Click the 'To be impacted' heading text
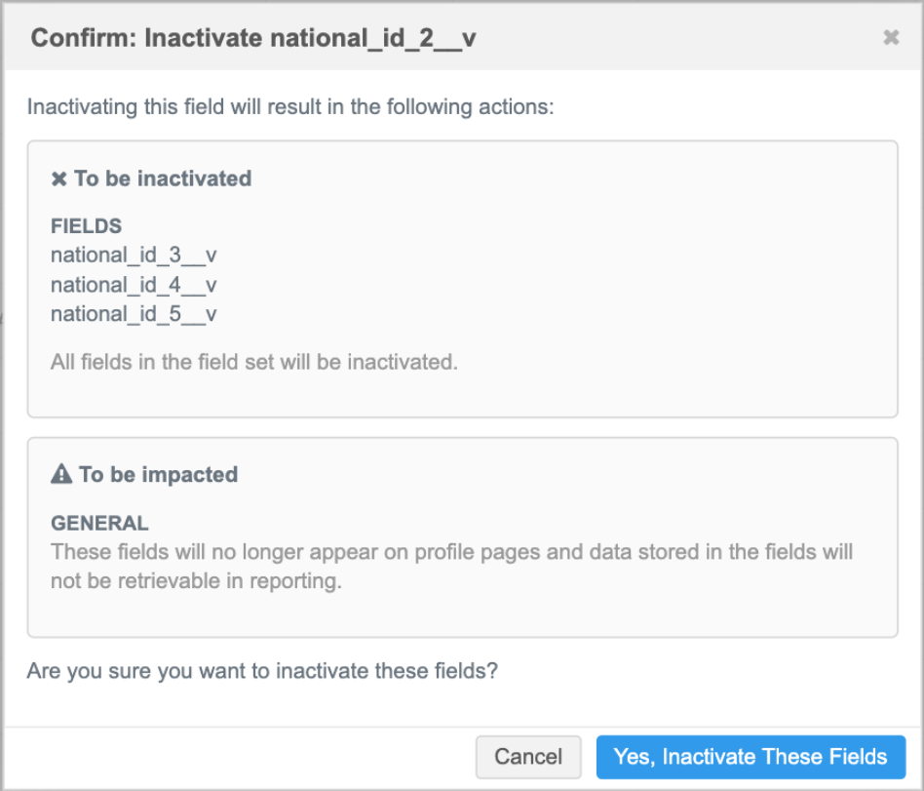924x791 pixels. (x=158, y=475)
